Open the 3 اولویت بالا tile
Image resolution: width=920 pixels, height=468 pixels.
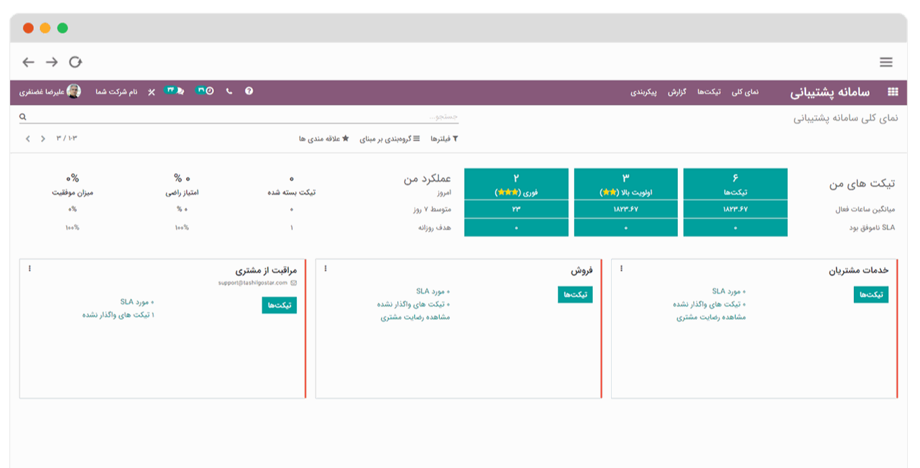click(x=626, y=184)
